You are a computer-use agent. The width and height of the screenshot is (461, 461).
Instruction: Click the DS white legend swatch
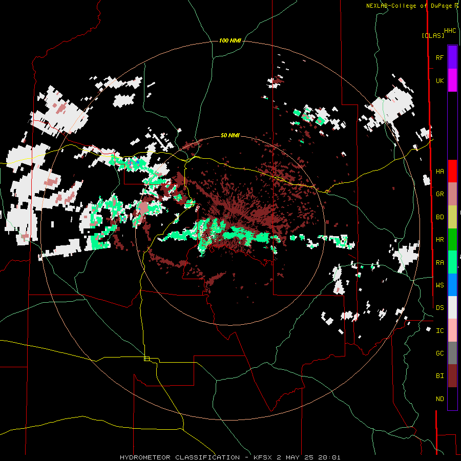[452, 307]
